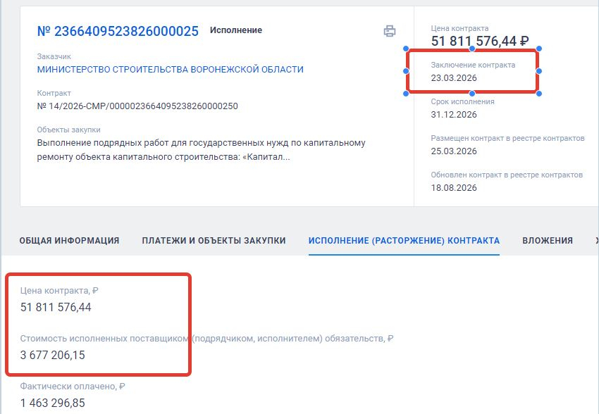This screenshot has width=599, height=414.
Task: Click the 3 677 206,15 fulfilled obligations value
Action: coord(53,356)
